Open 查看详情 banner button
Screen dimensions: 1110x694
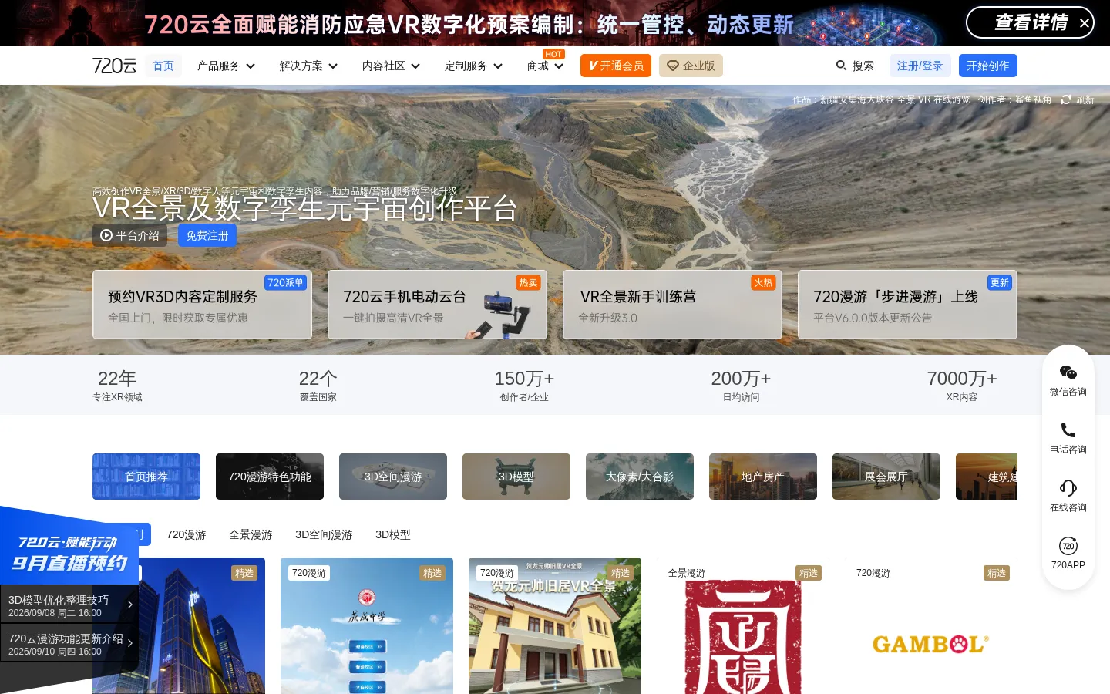(1030, 22)
